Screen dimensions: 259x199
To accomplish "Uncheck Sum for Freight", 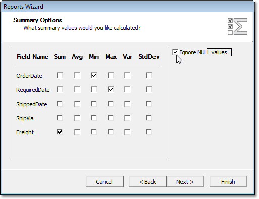I will point(60,132).
